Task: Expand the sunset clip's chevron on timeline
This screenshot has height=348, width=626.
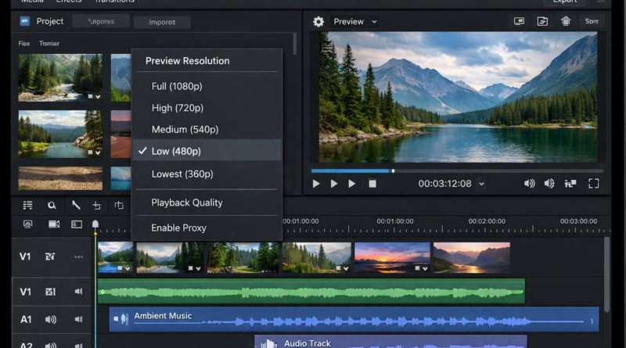Action: (x=425, y=268)
